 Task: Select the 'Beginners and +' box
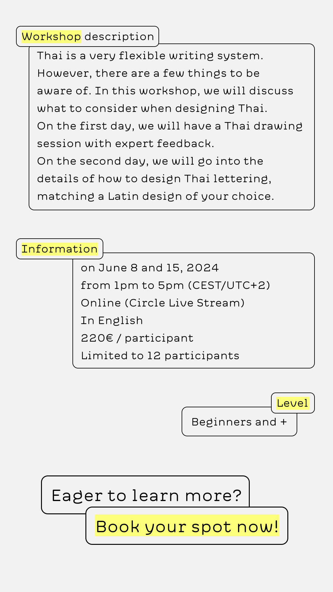click(x=239, y=421)
